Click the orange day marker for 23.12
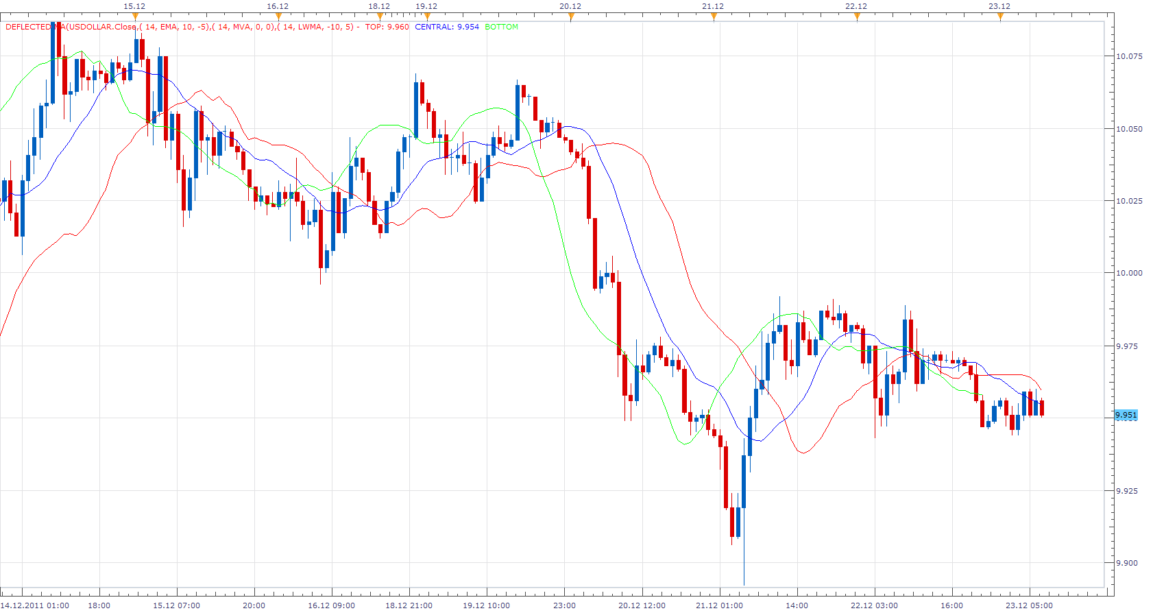Image resolution: width=1153 pixels, height=613 pixels. [x=1000, y=16]
